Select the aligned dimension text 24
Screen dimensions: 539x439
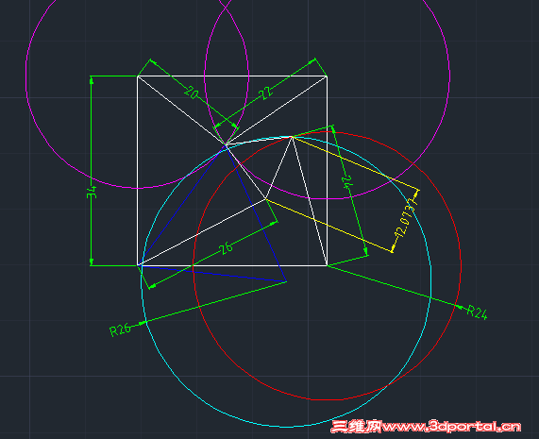348,181
